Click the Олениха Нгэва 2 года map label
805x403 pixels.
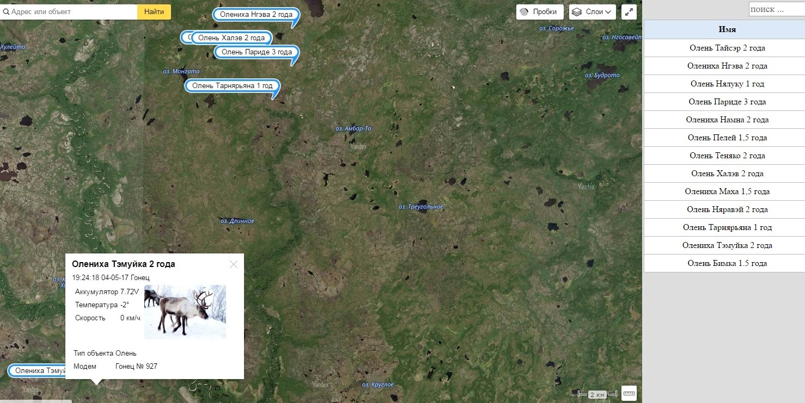click(x=256, y=15)
